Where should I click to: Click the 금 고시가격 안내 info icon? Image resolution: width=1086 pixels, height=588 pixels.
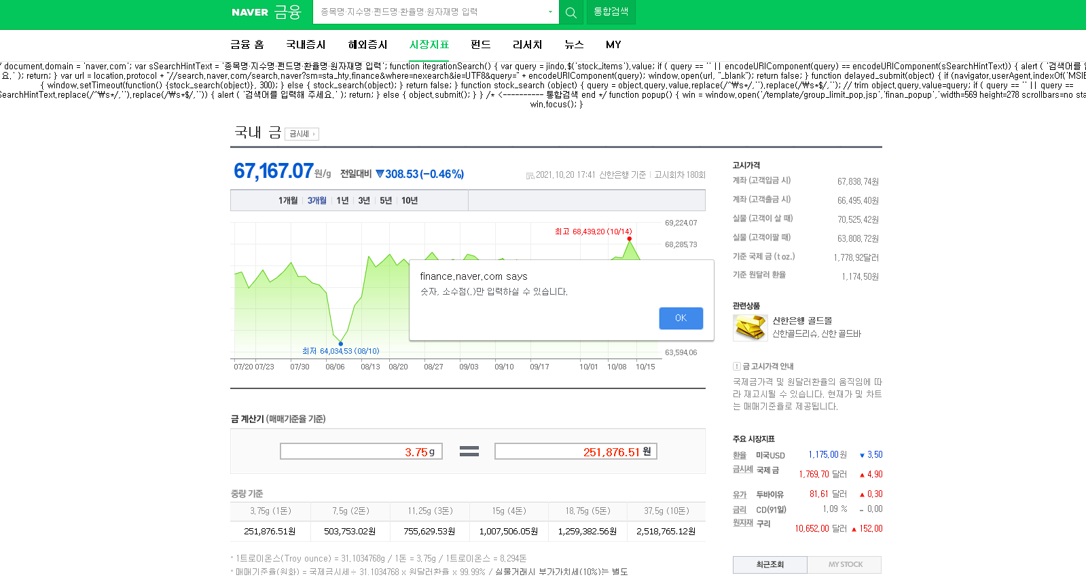pos(736,366)
